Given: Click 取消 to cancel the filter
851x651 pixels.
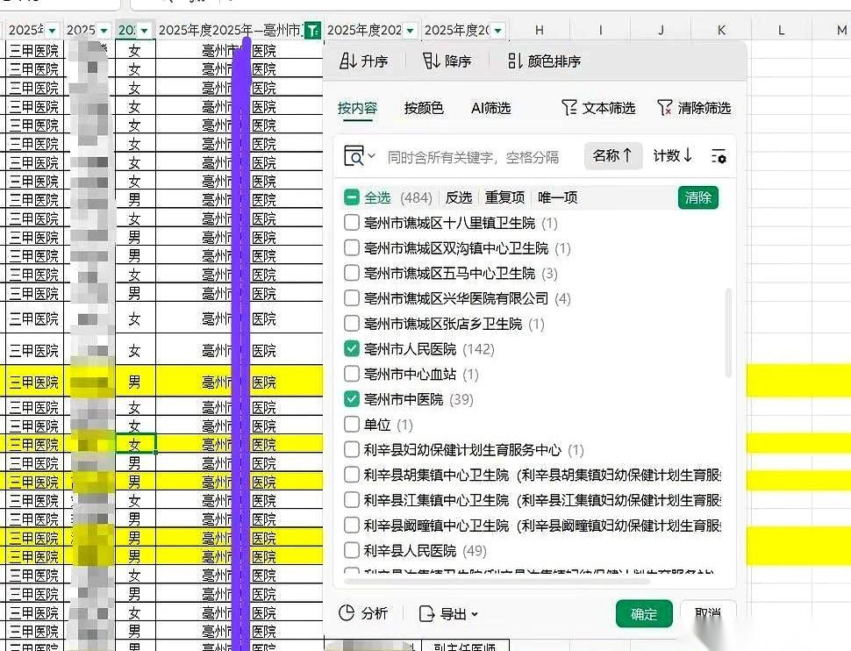Looking at the screenshot, I should pyautogui.click(x=708, y=614).
